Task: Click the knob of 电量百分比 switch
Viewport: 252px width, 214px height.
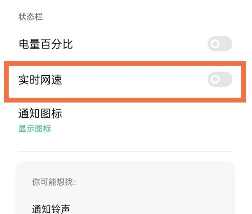Action: [x=215, y=44]
